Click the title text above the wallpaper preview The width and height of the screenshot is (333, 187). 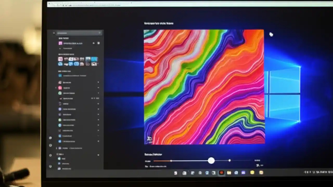[159, 23]
